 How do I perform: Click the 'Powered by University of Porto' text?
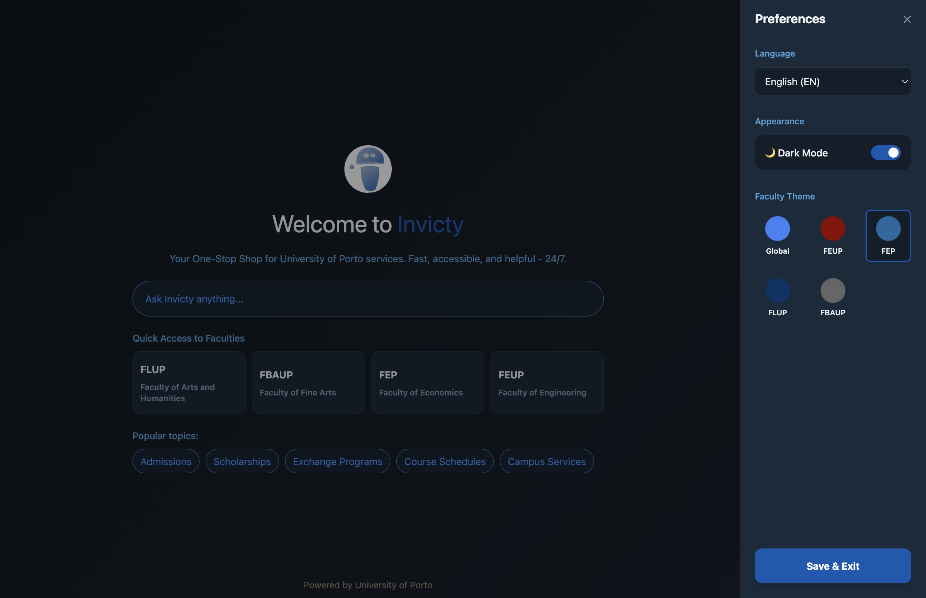click(368, 585)
